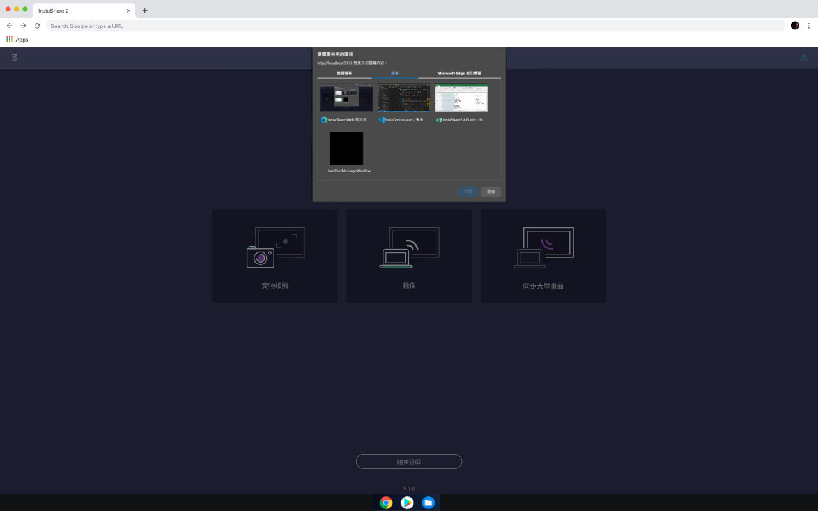Click the 結束投屏 button
Image resolution: width=818 pixels, height=511 pixels.
[x=409, y=462]
